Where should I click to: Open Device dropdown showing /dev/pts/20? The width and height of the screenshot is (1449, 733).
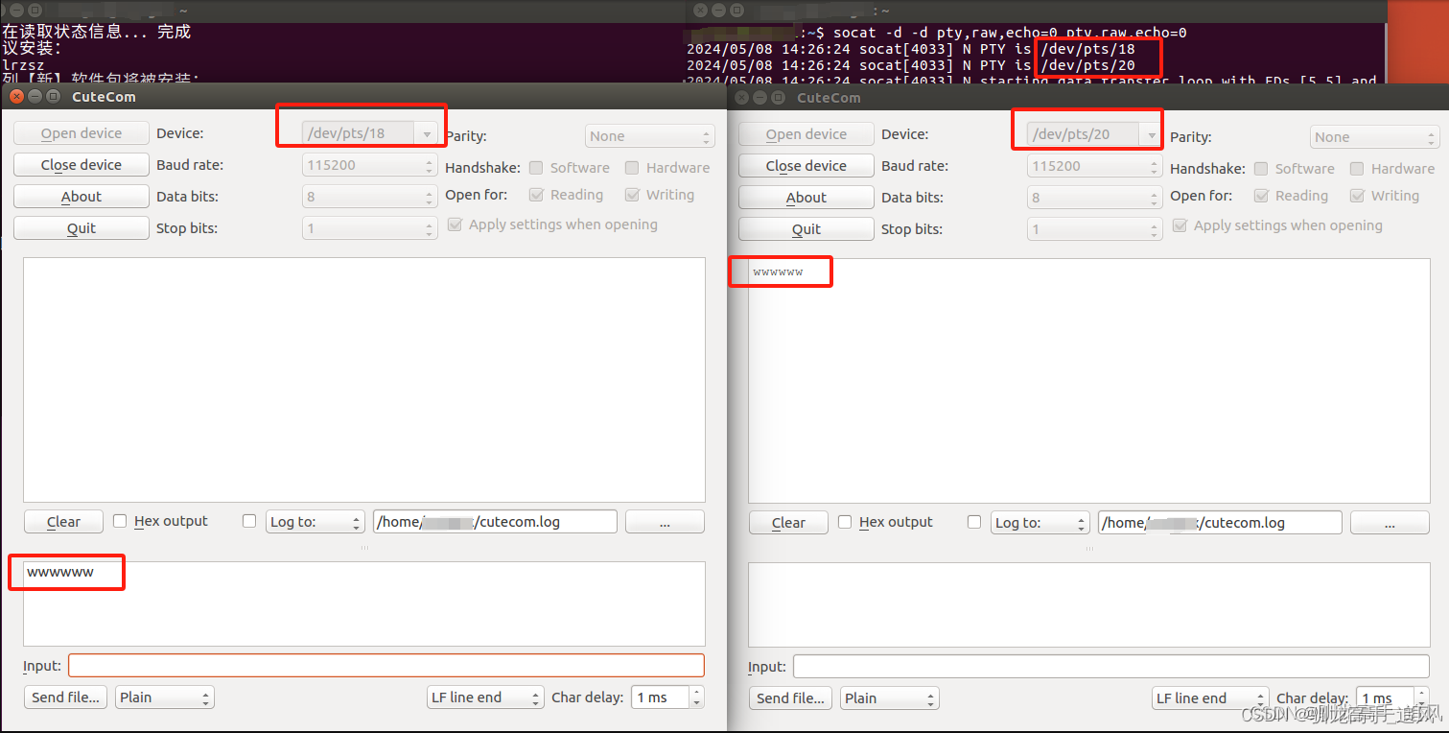pyautogui.click(x=1095, y=134)
